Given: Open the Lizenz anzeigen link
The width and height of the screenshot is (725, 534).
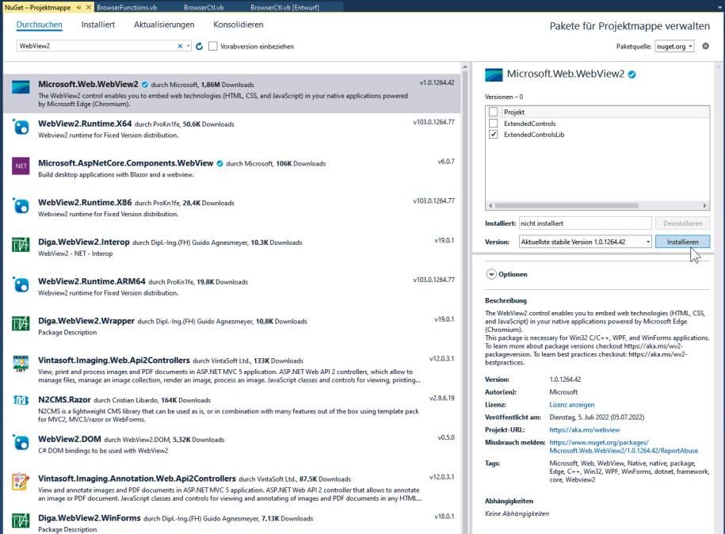Looking at the screenshot, I should 572,405.
